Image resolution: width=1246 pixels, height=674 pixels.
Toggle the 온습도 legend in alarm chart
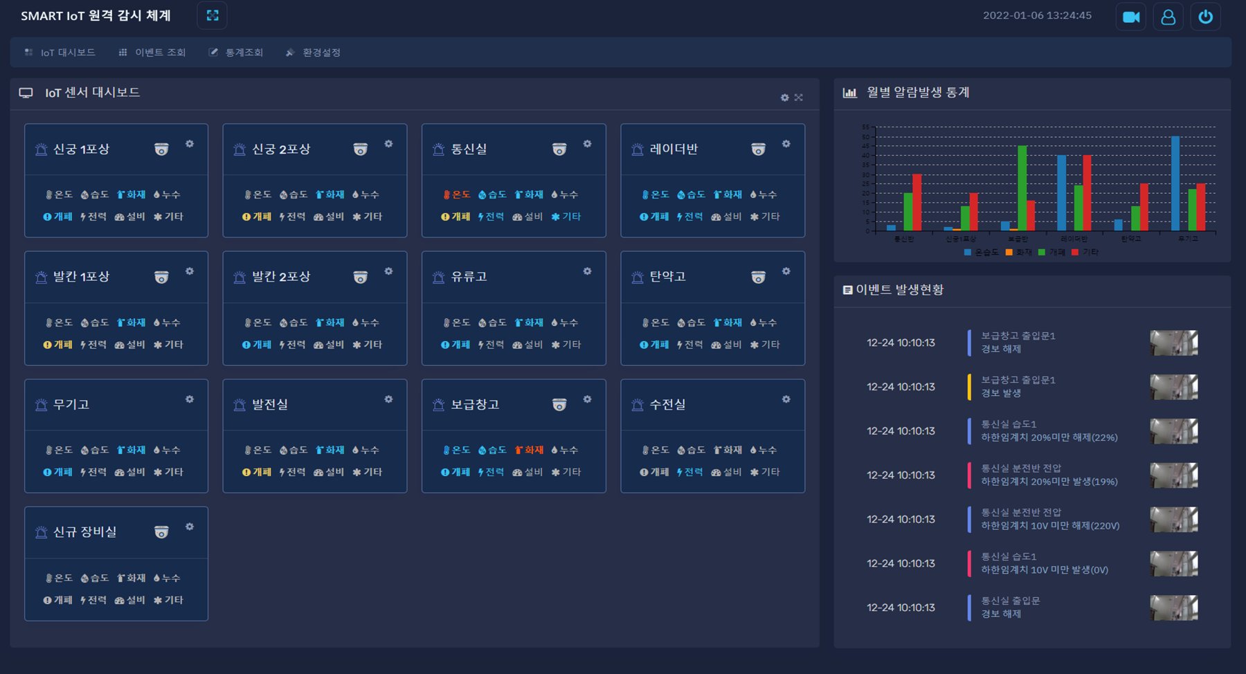(982, 253)
